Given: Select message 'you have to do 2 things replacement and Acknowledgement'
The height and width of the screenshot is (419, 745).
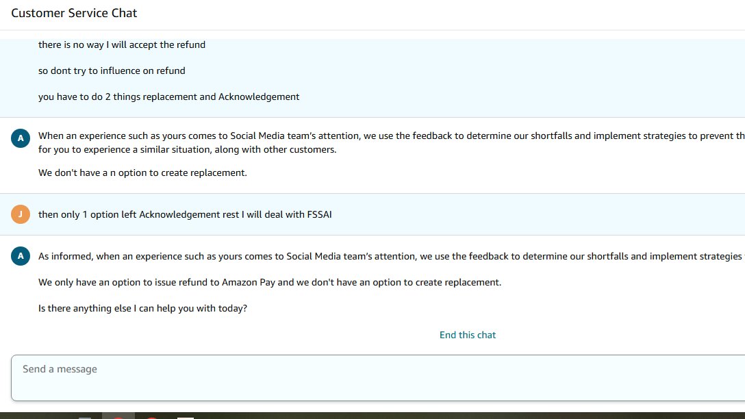Looking at the screenshot, I should click(168, 97).
